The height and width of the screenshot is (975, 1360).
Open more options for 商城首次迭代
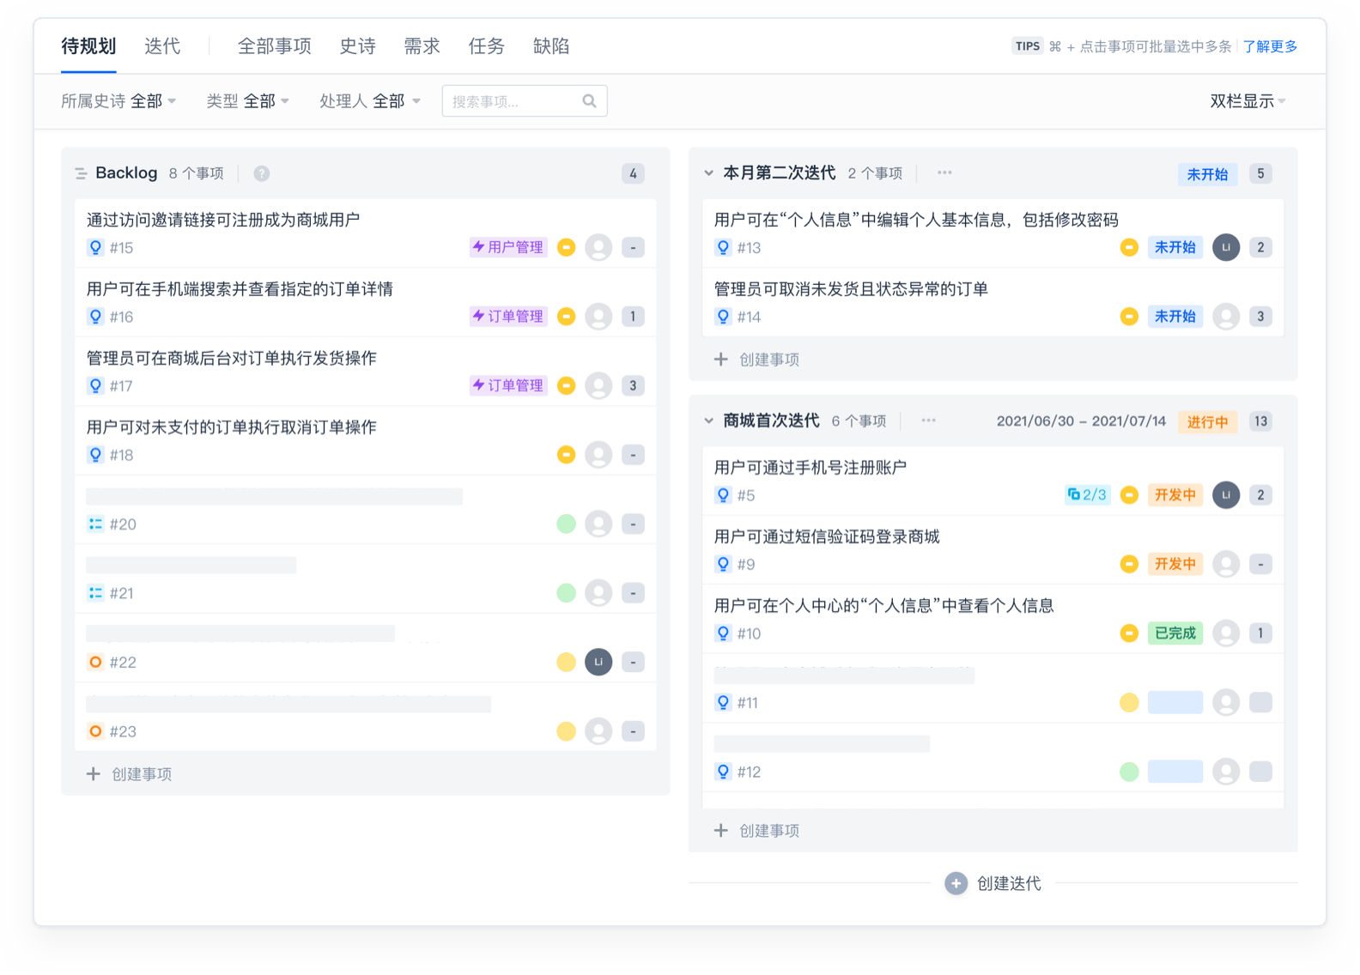(928, 421)
